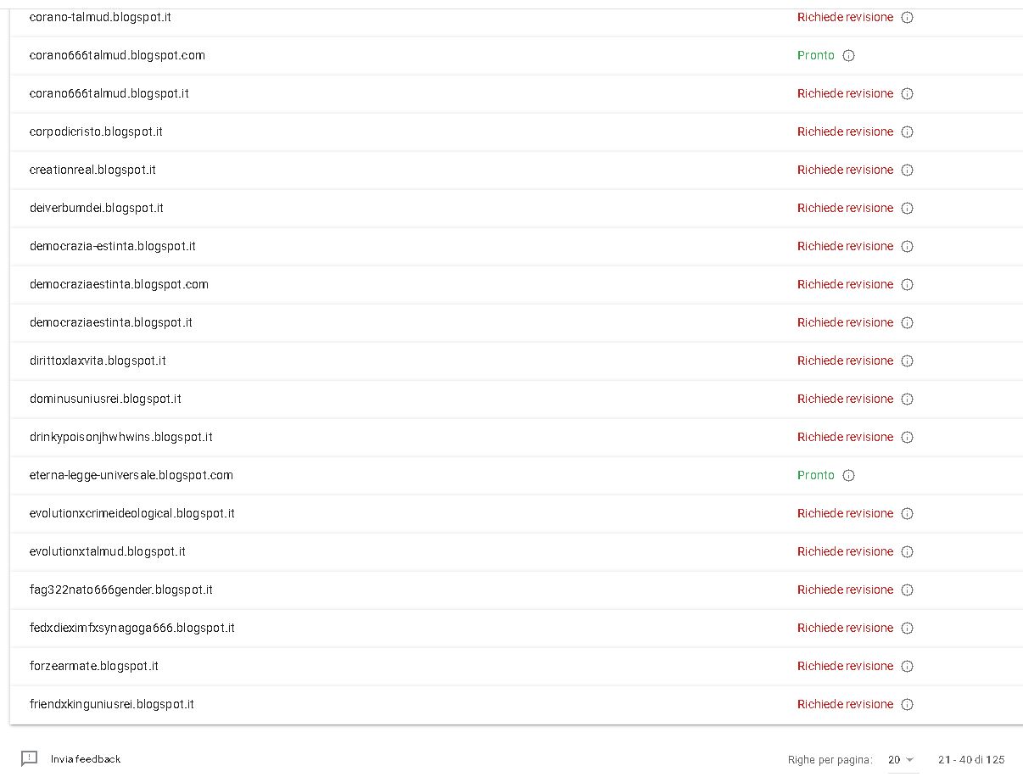
Task: Click Richiede revisione for fedxdieximfxsynagoga666.blogspot.it
Action: point(845,628)
